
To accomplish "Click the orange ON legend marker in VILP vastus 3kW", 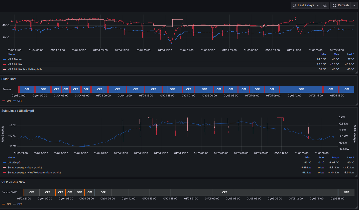I will point(4,204).
